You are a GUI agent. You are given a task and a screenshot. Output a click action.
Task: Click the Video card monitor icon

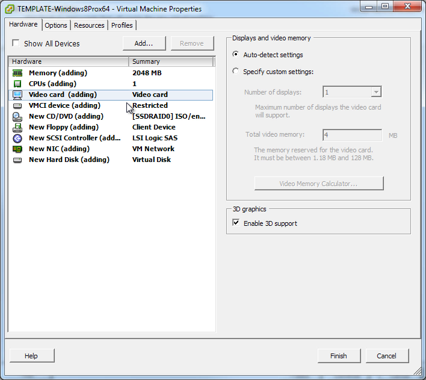point(17,95)
